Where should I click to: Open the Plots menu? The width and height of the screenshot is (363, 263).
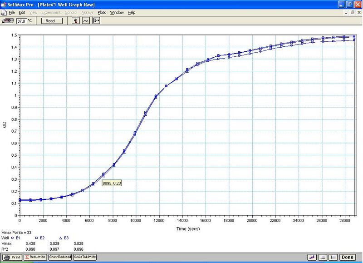pyautogui.click(x=101, y=13)
